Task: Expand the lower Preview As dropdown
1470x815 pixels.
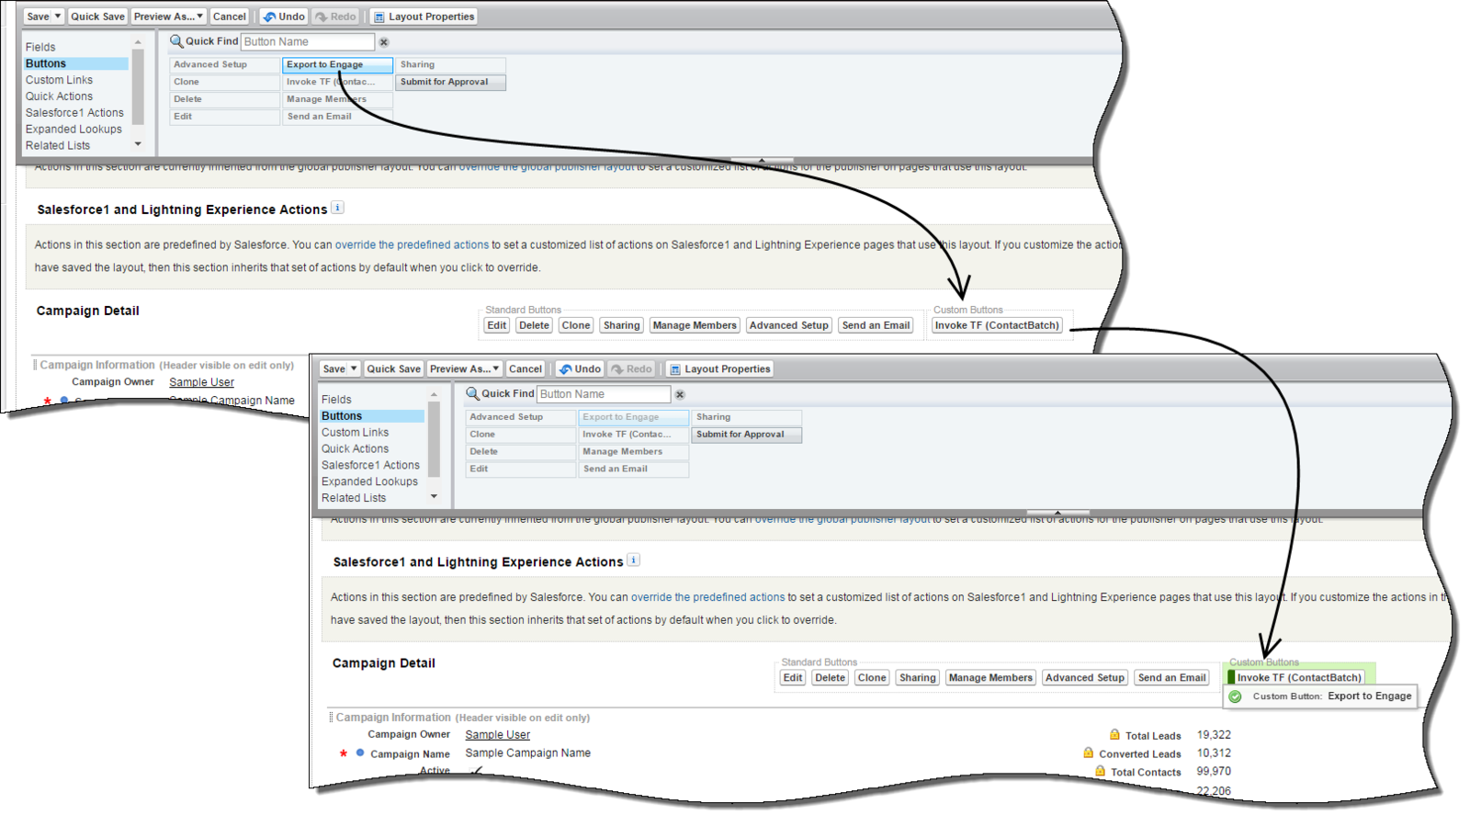Action: [495, 369]
